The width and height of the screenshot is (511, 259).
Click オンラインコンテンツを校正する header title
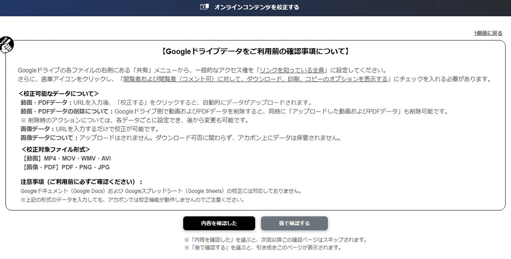(x=257, y=7)
